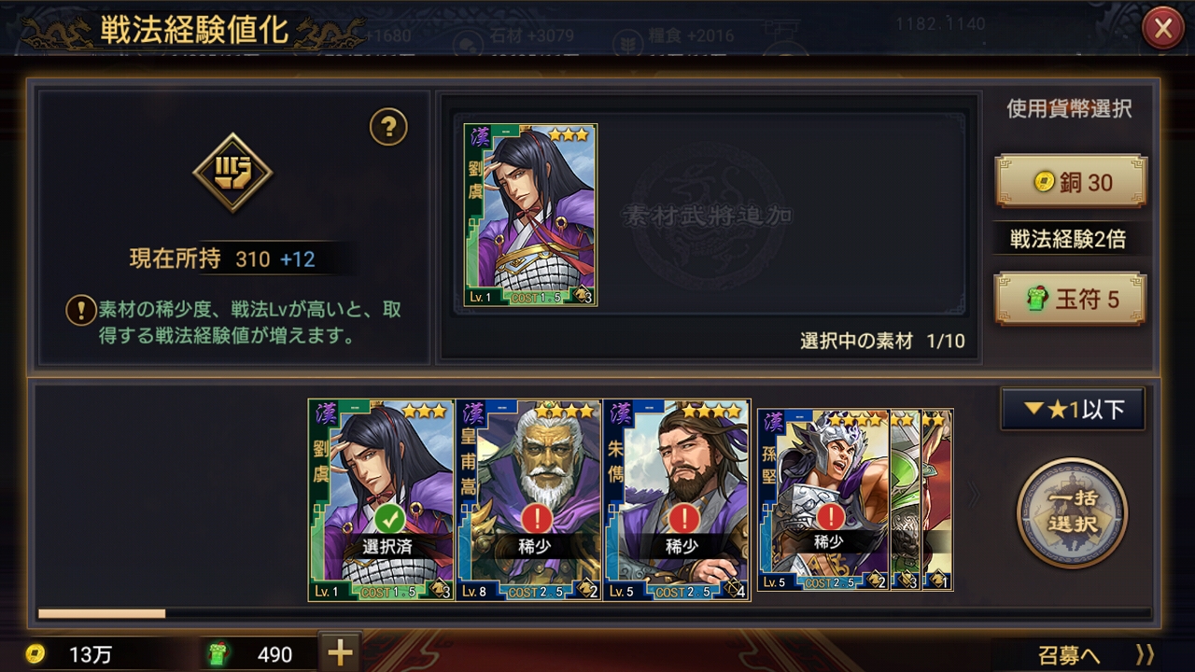The width and height of the screenshot is (1195, 672).
Task: Click the 一括選択 round button
Action: (1072, 512)
